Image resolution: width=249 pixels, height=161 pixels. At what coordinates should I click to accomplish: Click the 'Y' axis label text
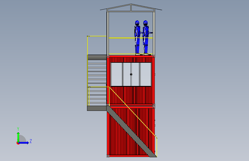click(x=18, y=129)
